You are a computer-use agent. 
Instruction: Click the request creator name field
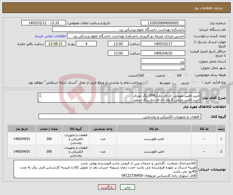click(126, 36)
